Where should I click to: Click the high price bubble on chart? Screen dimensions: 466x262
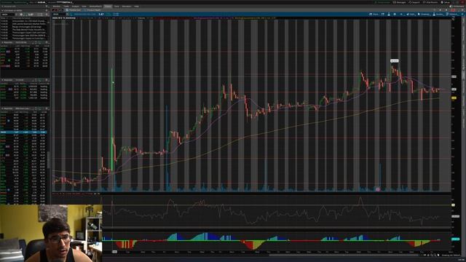(394, 61)
